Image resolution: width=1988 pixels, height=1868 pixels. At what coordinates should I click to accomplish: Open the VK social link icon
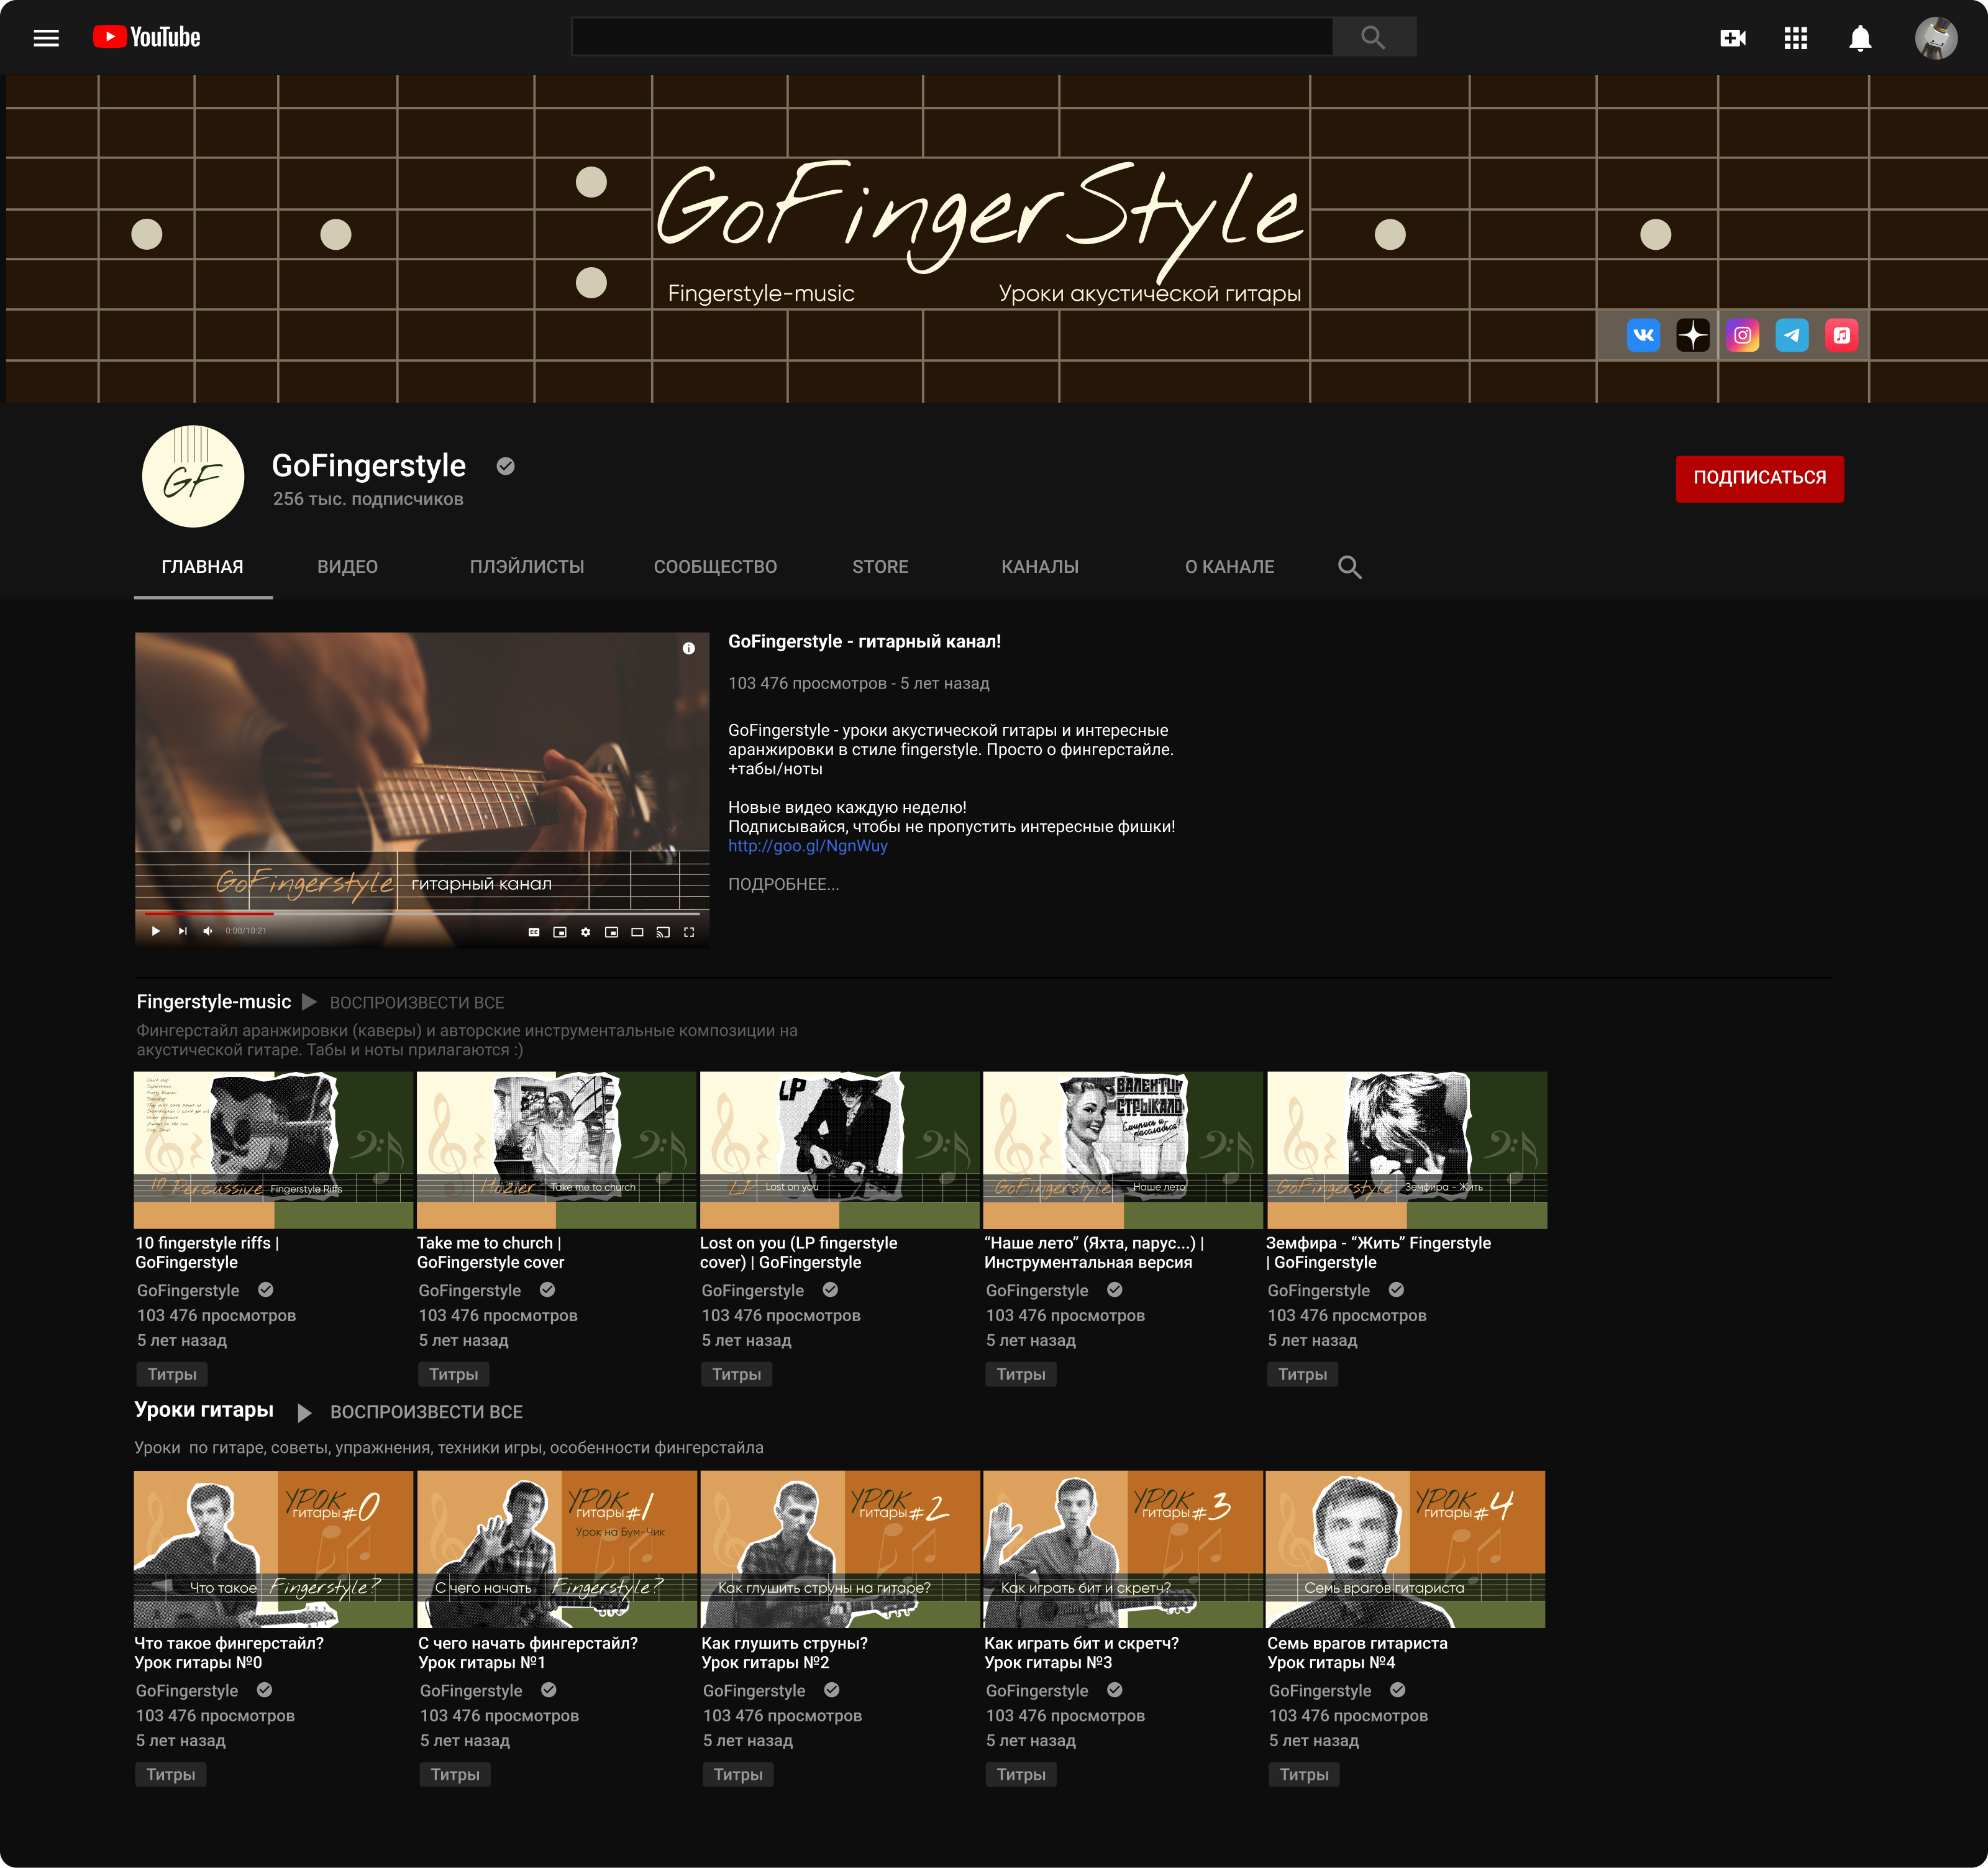click(1643, 335)
